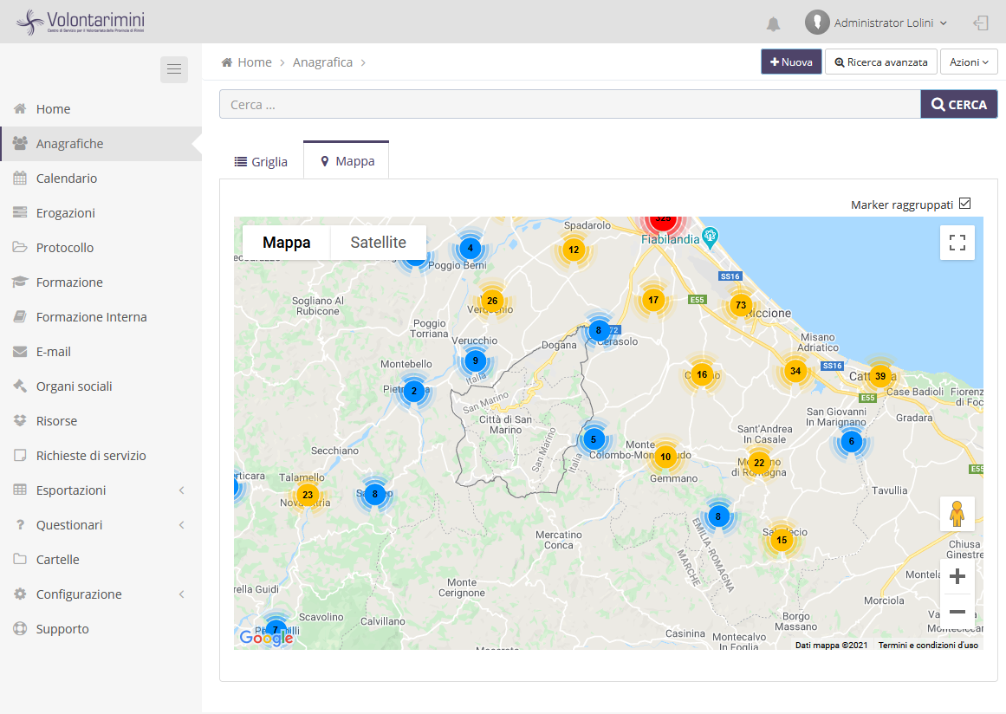Viewport: 1006px width, 714px height.
Task: Click the Cartelle folder icon
Action: click(20, 560)
